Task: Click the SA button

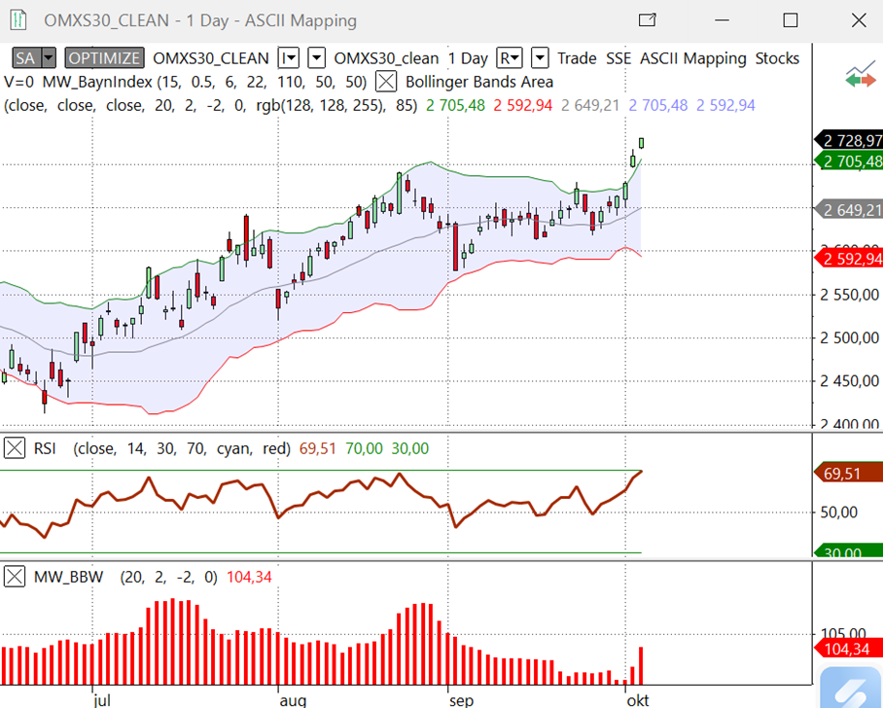Action: coord(23,58)
